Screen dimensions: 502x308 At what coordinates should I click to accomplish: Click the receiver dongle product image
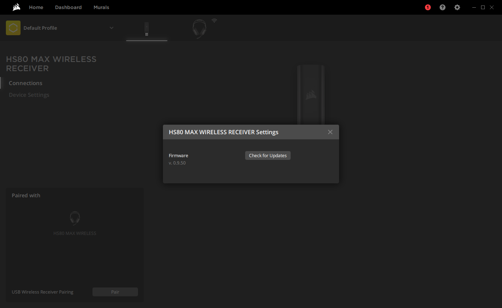311,95
